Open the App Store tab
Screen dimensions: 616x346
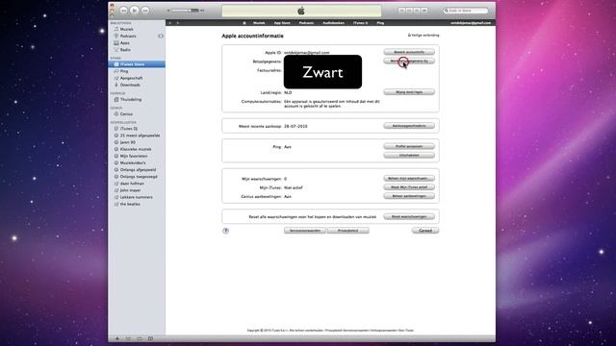[x=282, y=23]
